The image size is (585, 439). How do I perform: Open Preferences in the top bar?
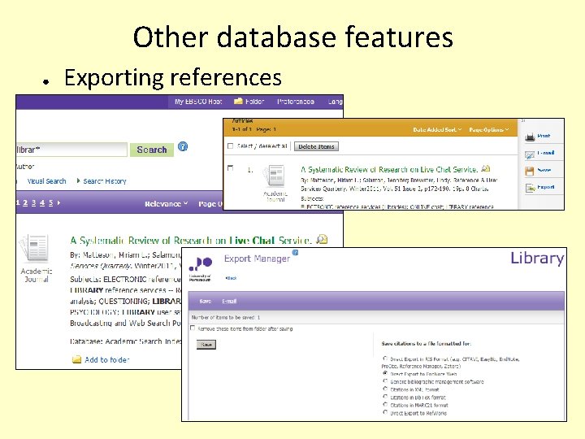coord(296,101)
